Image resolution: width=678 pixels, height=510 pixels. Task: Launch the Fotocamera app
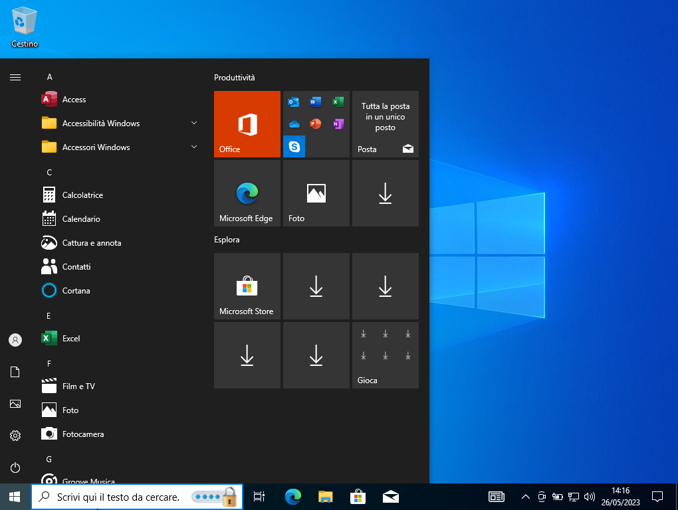point(119,434)
